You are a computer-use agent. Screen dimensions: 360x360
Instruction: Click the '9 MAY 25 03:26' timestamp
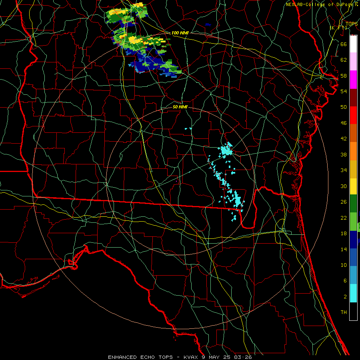[x=227, y=357]
